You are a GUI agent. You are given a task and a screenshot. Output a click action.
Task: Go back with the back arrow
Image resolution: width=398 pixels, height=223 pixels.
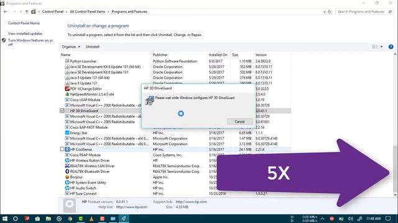6,12
